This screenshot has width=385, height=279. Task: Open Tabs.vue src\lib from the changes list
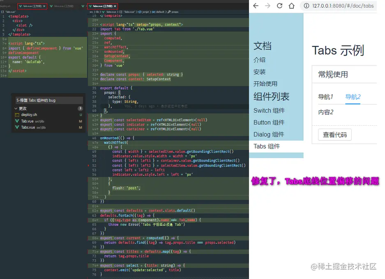pyautogui.click(x=33, y=127)
